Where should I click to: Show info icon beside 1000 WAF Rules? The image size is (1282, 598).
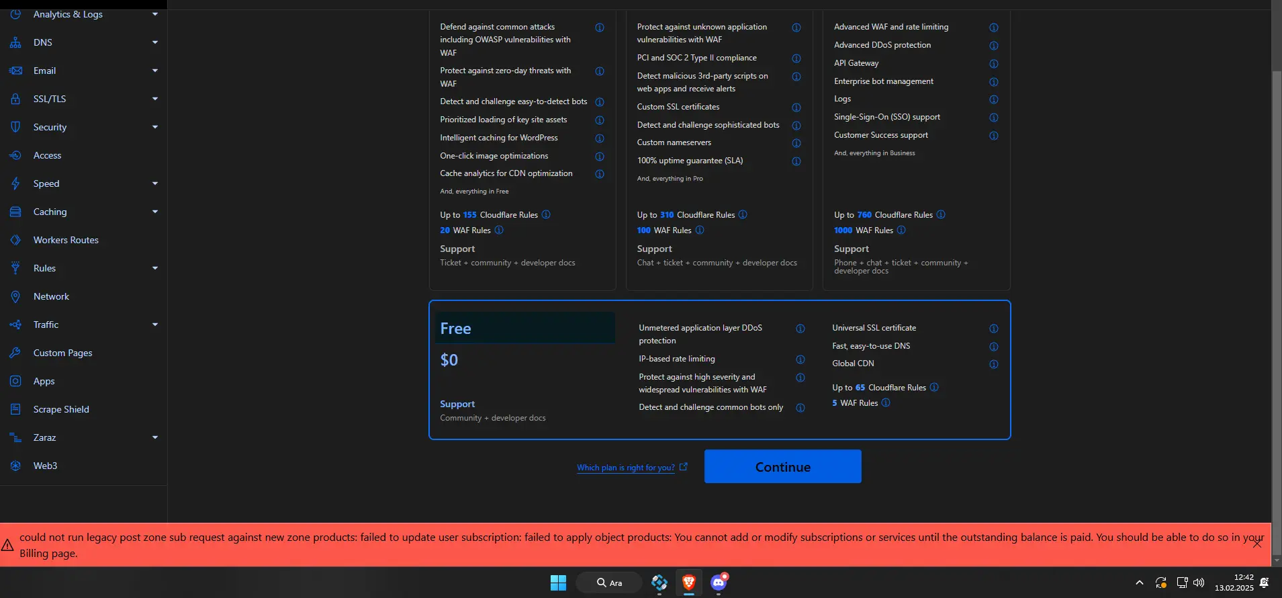(901, 230)
